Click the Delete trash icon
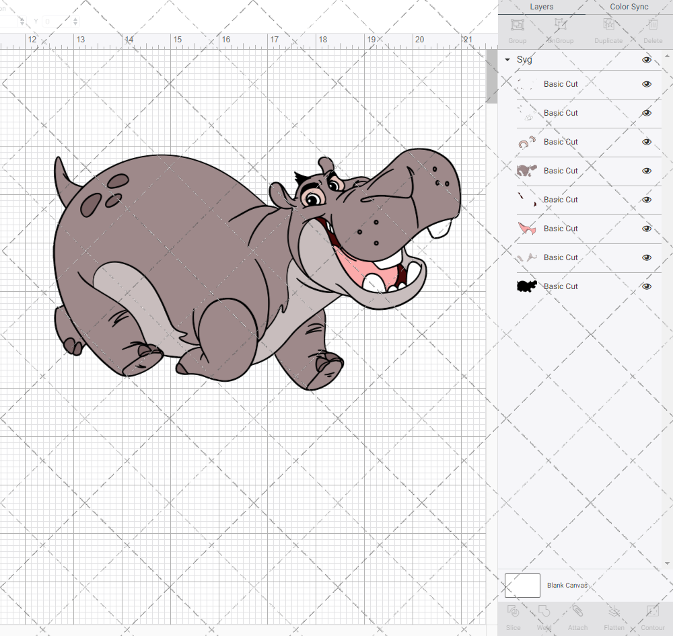 tap(653, 24)
